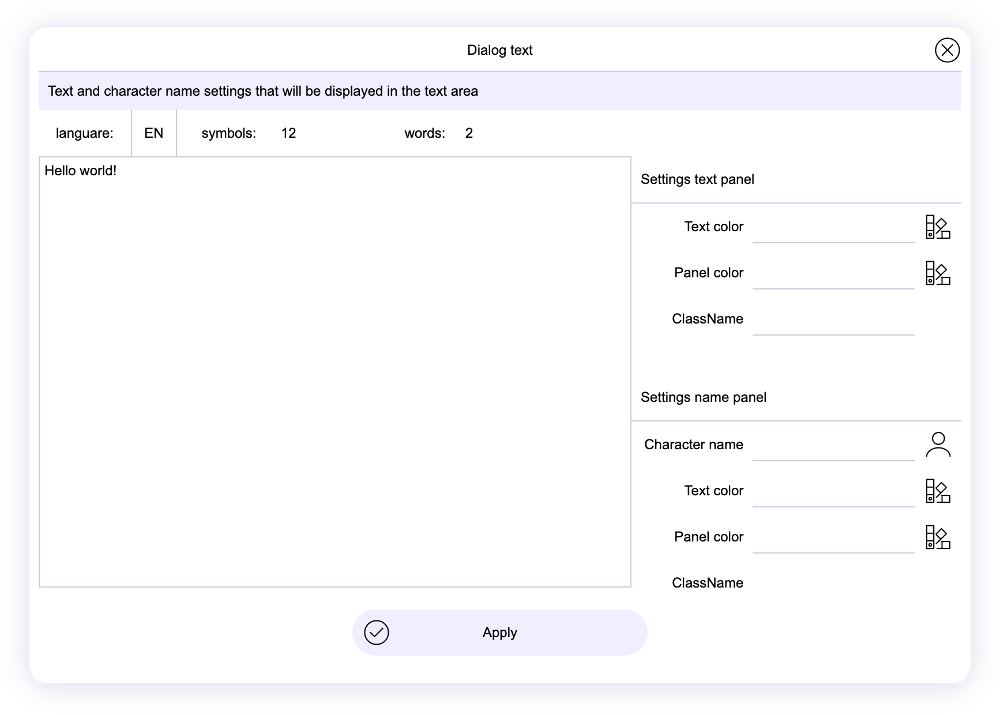Click the Settings text panel header

point(697,179)
